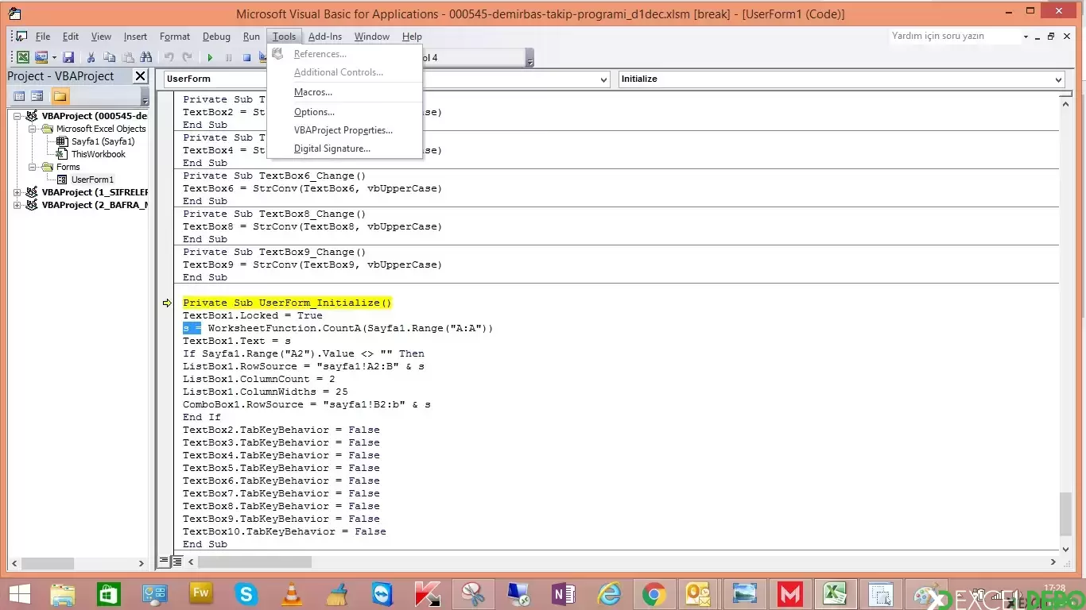Expand VBAProject (2_BAFRA_ node
This screenshot has width=1086, height=610.
click(17, 205)
